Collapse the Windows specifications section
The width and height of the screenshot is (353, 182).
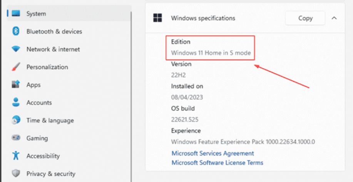coord(334,18)
